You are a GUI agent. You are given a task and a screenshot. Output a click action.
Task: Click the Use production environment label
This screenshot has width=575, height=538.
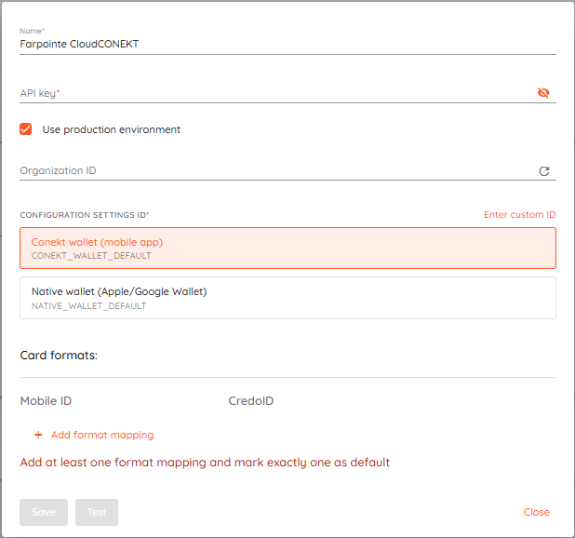[112, 129]
